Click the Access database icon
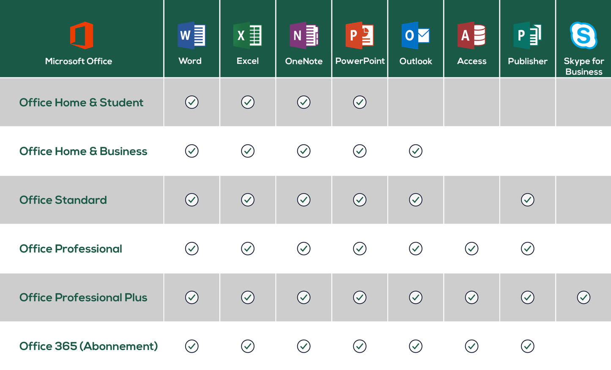Screen dimensions: 611x370 click(471, 35)
